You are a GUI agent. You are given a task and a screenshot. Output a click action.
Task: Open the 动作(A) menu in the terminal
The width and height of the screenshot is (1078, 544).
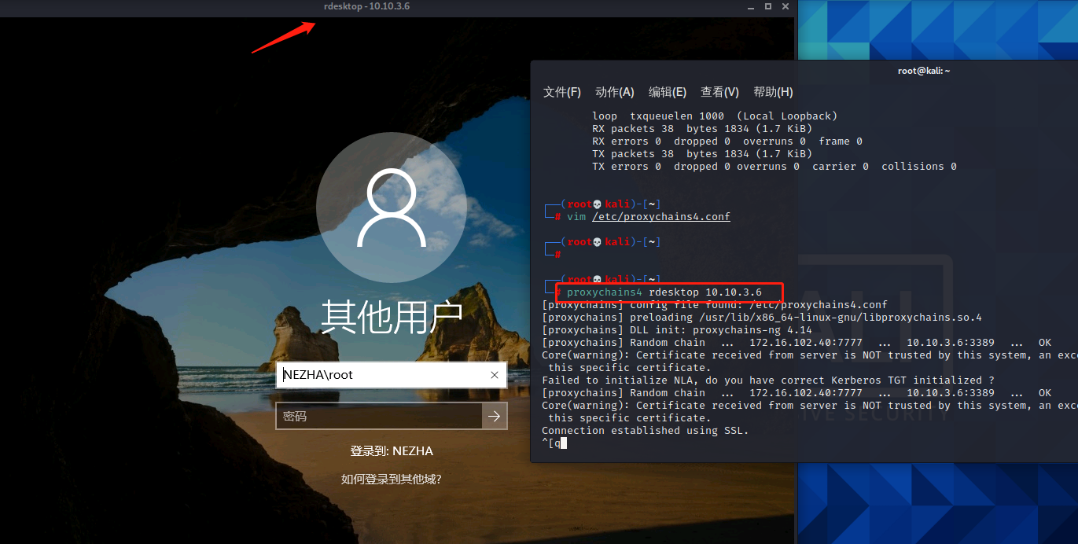(x=615, y=92)
